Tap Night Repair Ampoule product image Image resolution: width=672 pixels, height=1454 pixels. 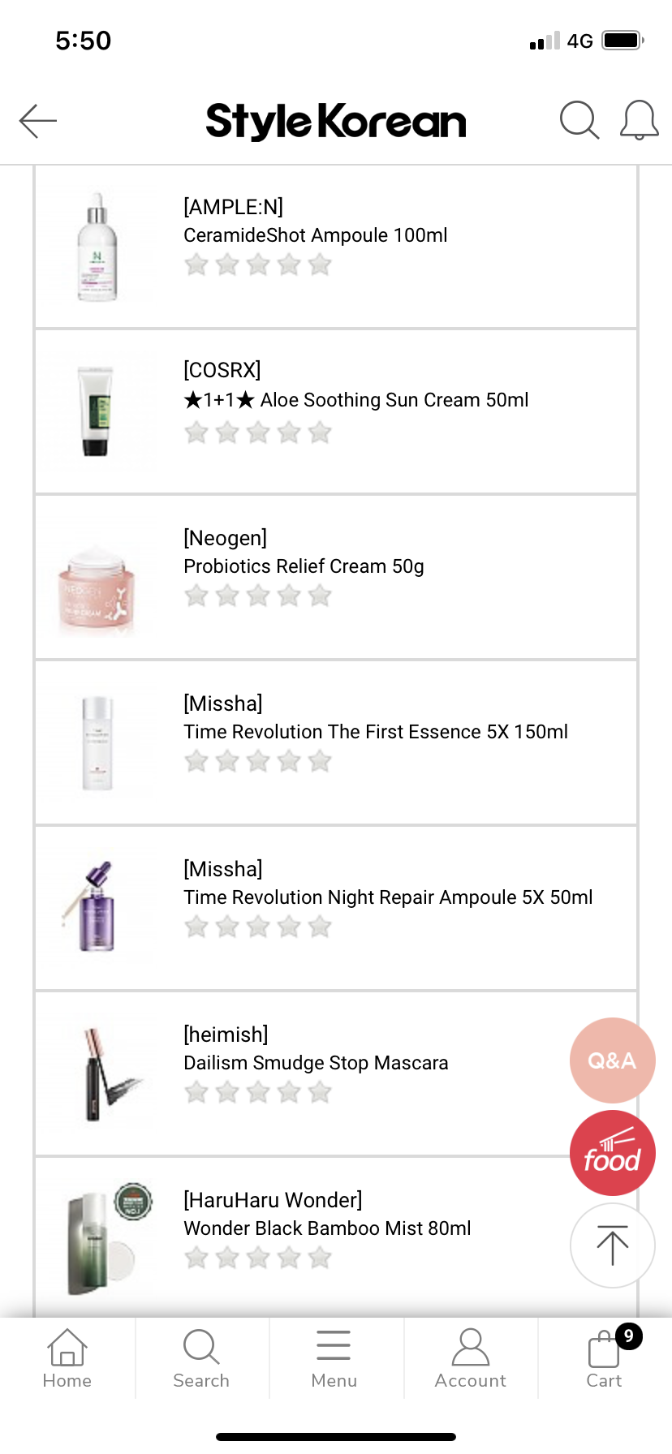tap(97, 908)
